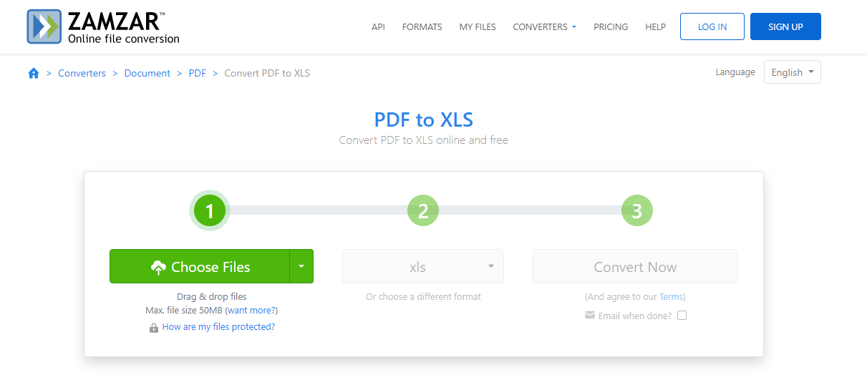The height and width of the screenshot is (375, 867).
Task: Select step 3 circle indicator
Action: click(x=637, y=211)
